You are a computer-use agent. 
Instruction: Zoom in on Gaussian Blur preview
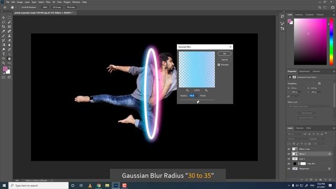[206, 90]
